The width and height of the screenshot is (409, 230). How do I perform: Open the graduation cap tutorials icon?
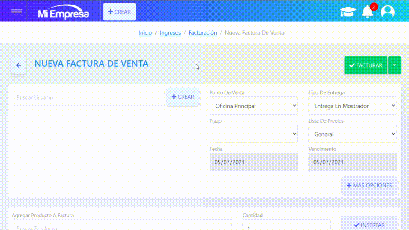tap(348, 12)
